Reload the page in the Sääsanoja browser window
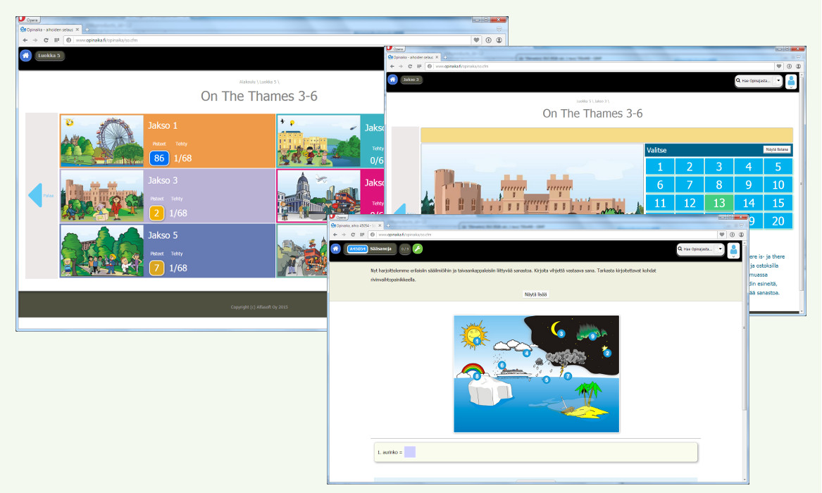 click(353, 235)
